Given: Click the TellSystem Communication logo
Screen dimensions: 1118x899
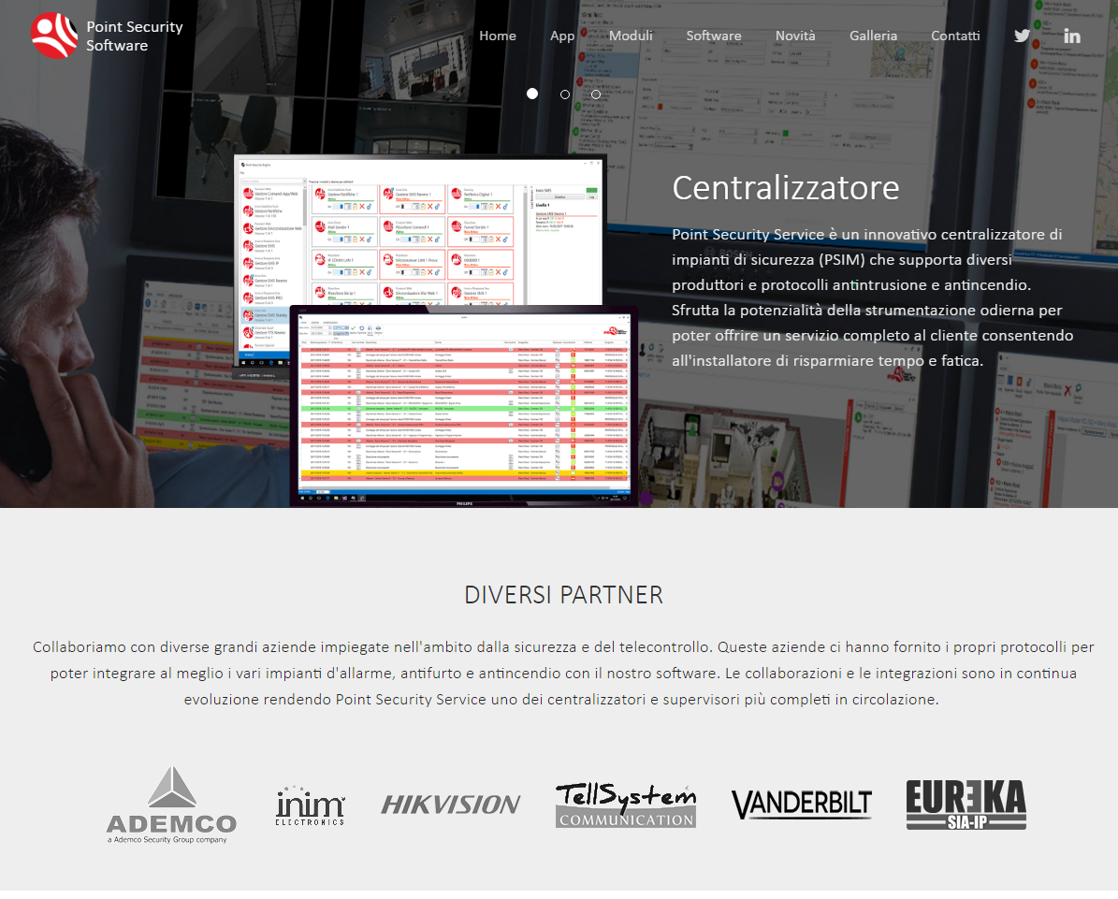Looking at the screenshot, I should pos(626,805).
